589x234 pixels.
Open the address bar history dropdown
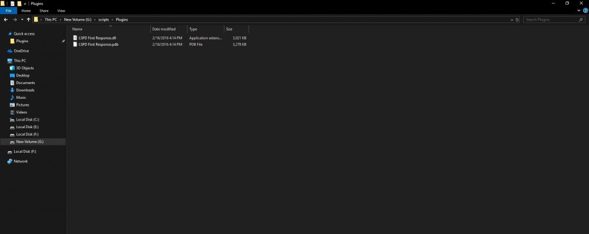pyautogui.click(x=512, y=19)
